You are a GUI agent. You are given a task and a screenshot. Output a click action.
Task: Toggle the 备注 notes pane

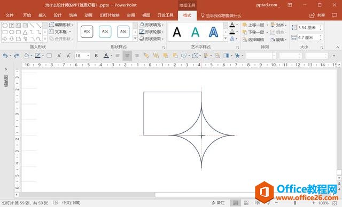click(218, 203)
